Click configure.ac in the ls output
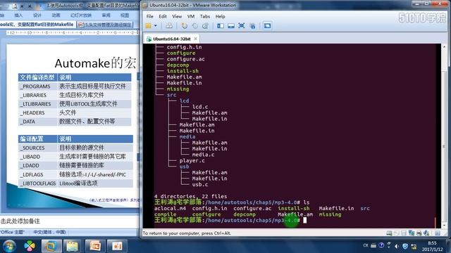 pyautogui.click(x=252, y=208)
